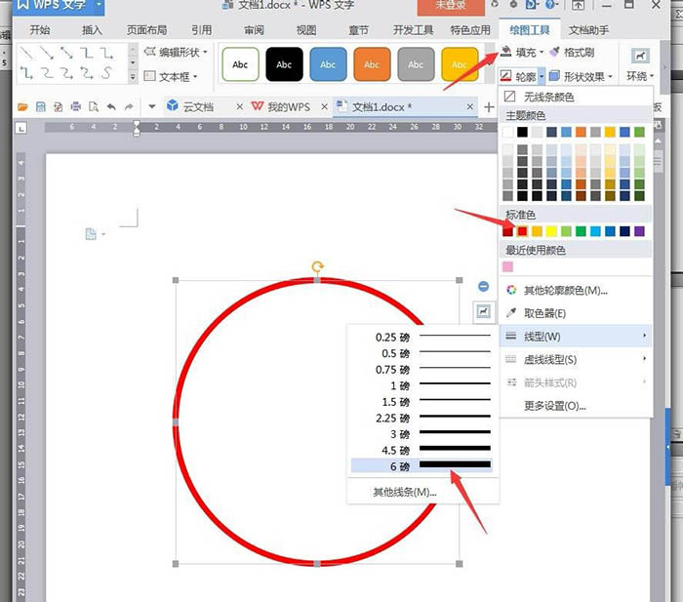Image resolution: width=683 pixels, height=602 pixels.
Task: Click the ruler tab-stop selector
Action: [x=20, y=128]
